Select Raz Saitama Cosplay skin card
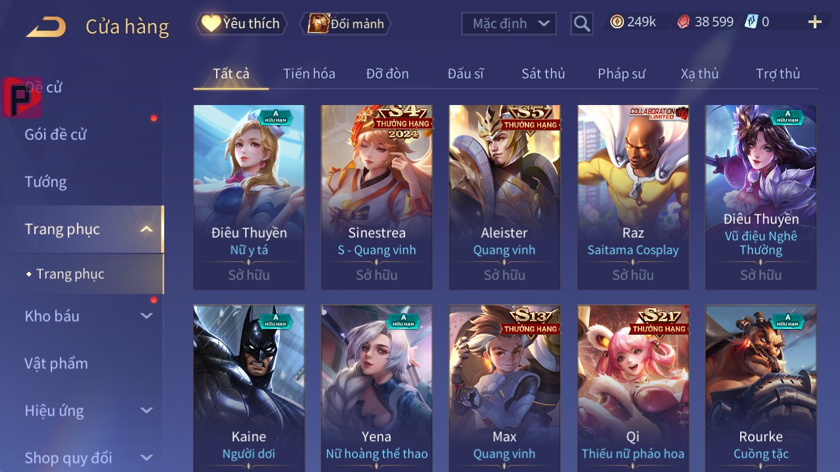 coord(633,197)
